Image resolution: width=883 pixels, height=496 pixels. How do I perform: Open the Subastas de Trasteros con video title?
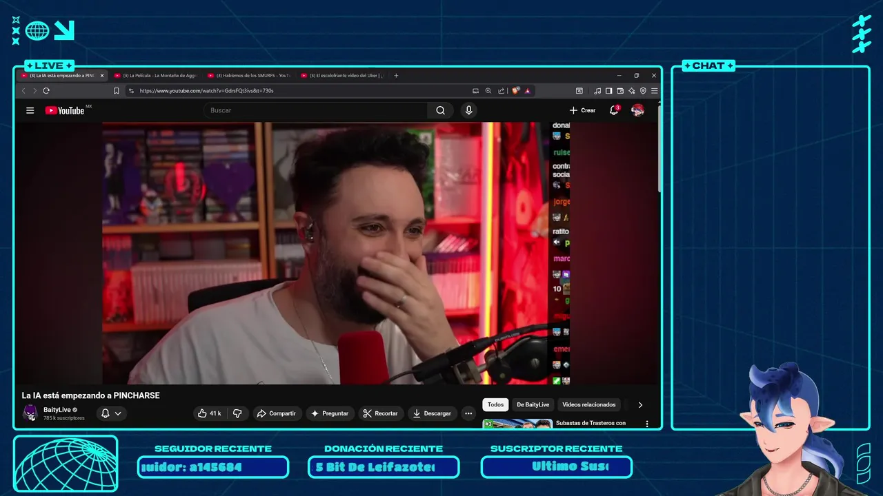click(x=591, y=423)
